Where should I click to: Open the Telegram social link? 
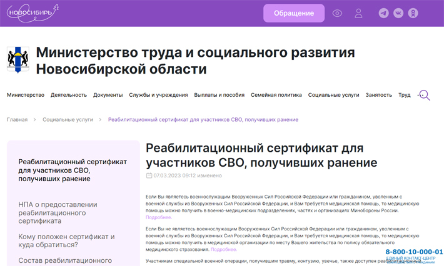tap(383, 13)
